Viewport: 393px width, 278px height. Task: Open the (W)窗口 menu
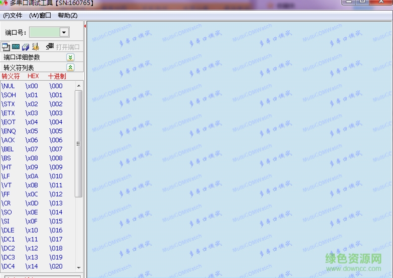(40, 16)
